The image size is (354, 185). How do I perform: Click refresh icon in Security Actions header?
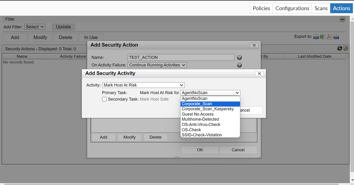[x=339, y=48]
